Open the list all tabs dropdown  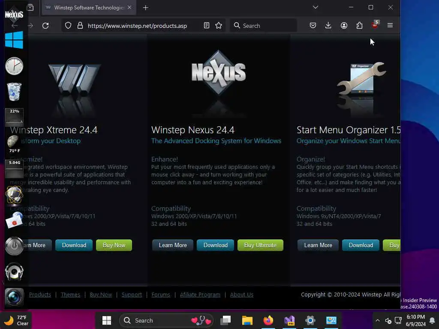coord(316,7)
